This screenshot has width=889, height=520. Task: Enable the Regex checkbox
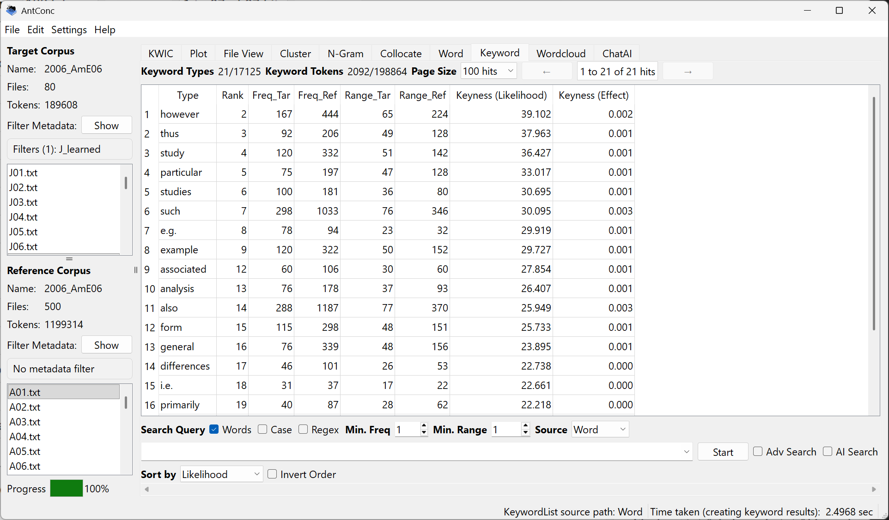pyautogui.click(x=303, y=430)
